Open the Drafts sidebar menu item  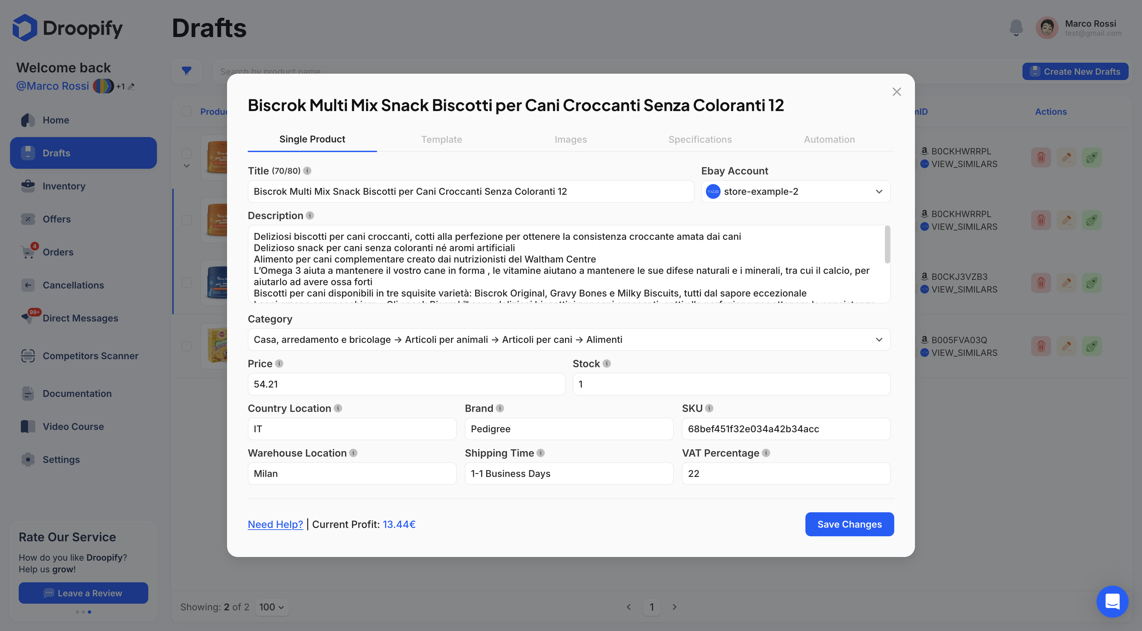tap(83, 153)
